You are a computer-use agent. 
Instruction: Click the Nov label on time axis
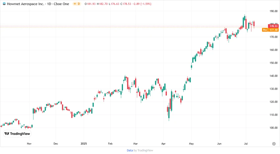pyautogui.click(x=29, y=143)
